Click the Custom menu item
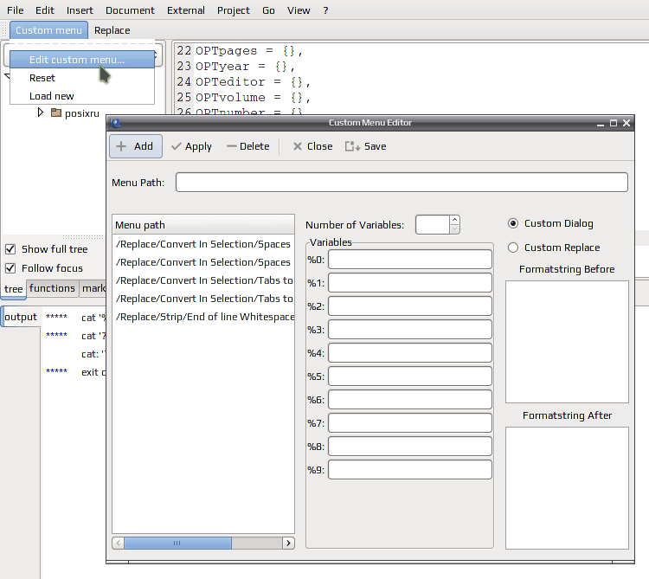The image size is (649, 579). tap(48, 30)
